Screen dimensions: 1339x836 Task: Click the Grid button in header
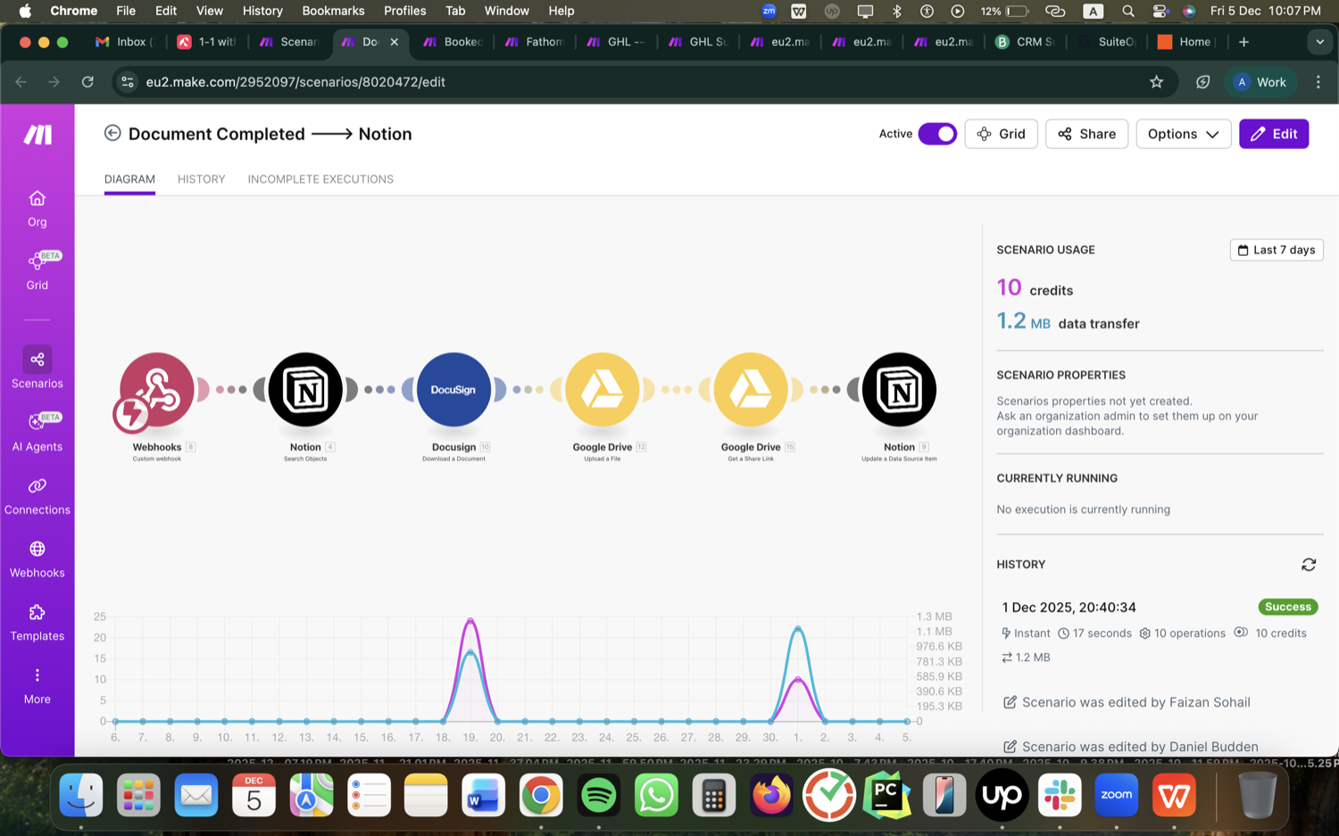click(x=1001, y=134)
